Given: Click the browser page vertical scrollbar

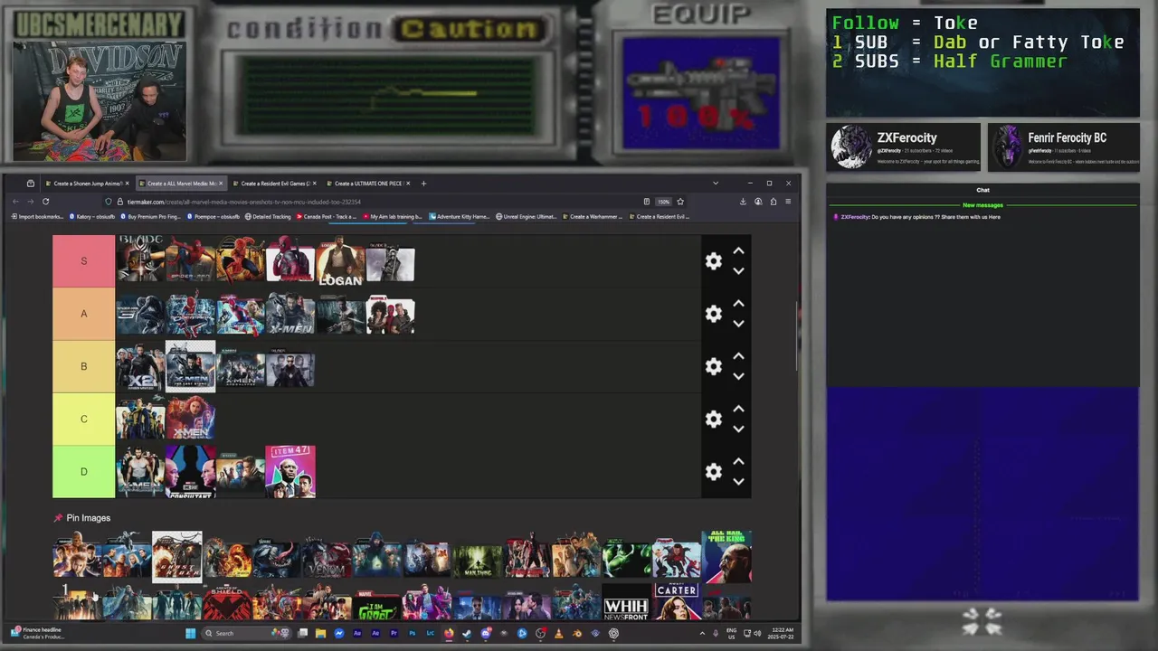Looking at the screenshot, I should tap(797, 335).
